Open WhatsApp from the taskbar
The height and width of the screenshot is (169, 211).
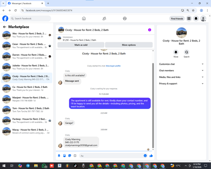(44, 166)
